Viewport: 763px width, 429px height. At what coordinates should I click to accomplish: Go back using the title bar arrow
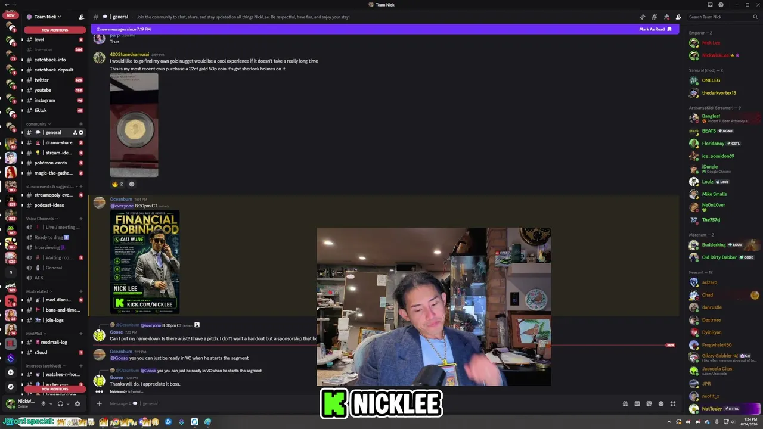click(x=7, y=5)
